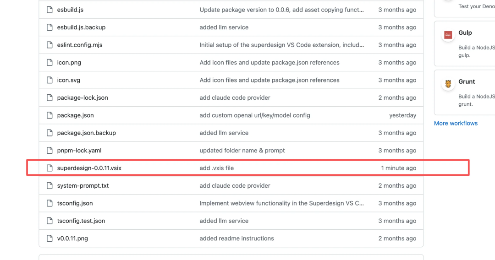This screenshot has width=495, height=260.
Task: Open the esbuild.js.backup file
Action: coord(81,27)
